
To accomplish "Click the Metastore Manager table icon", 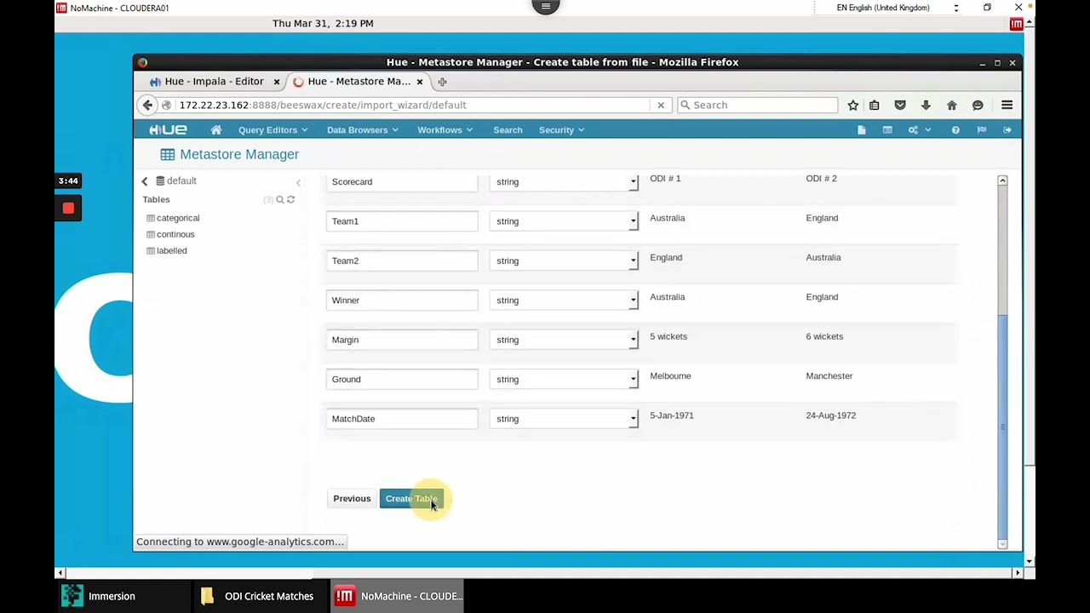I will [x=168, y=154].
